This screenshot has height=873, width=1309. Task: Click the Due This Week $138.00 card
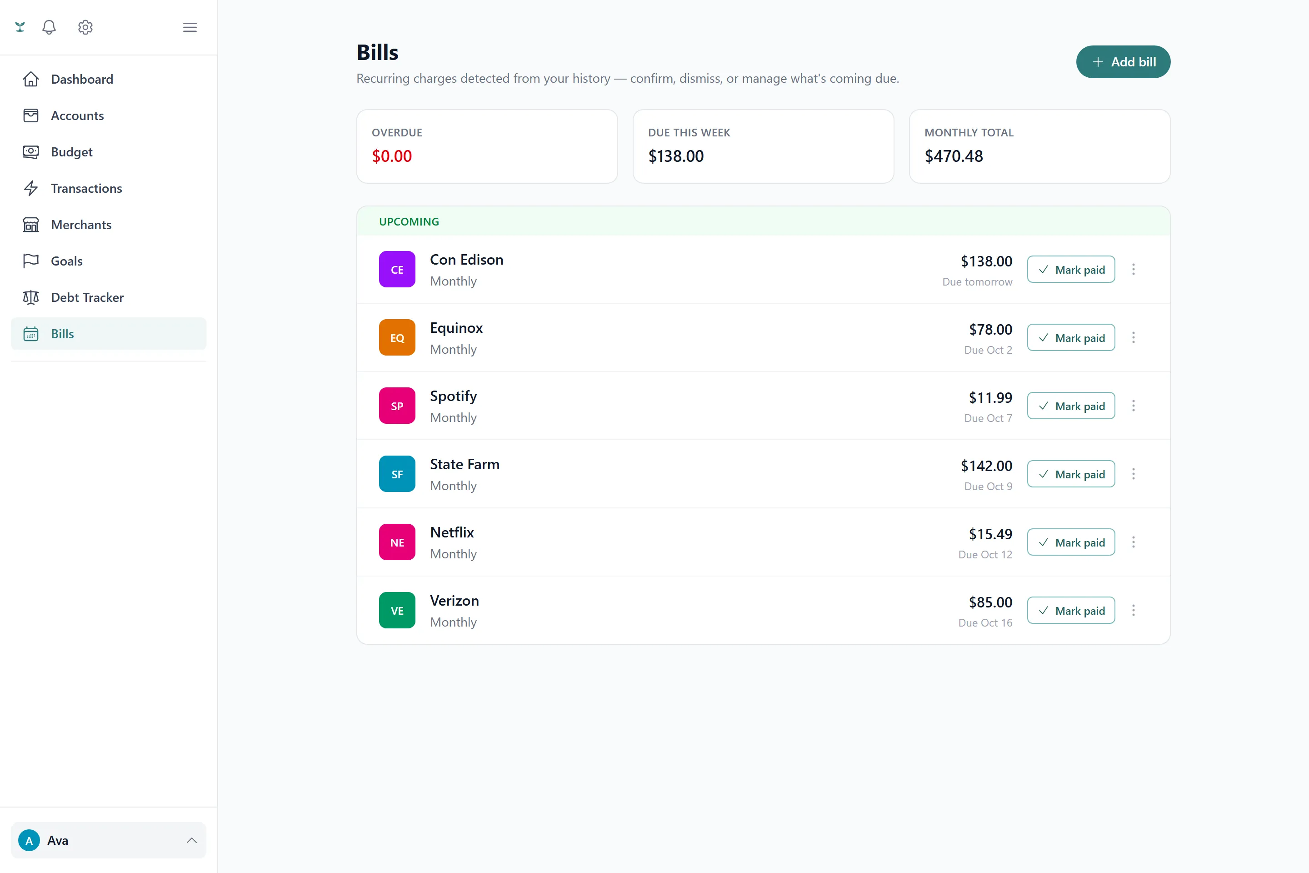click(x=763, y=146)
